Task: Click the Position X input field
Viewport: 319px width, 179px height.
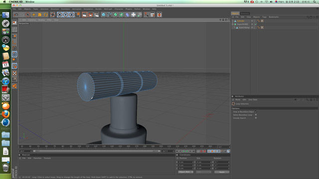Action: click(186, 162)
